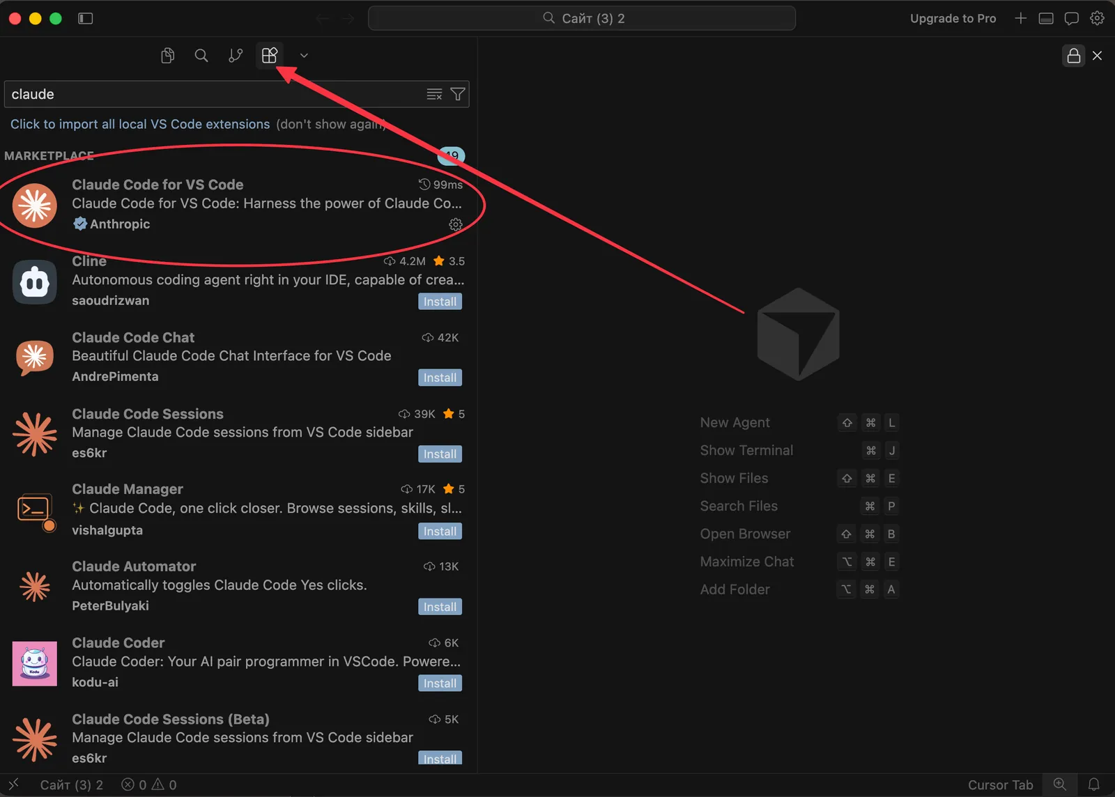1115x797 pixels.
Task: Expand the sidebar views chevron dropdown
Action: click(304, 56)
